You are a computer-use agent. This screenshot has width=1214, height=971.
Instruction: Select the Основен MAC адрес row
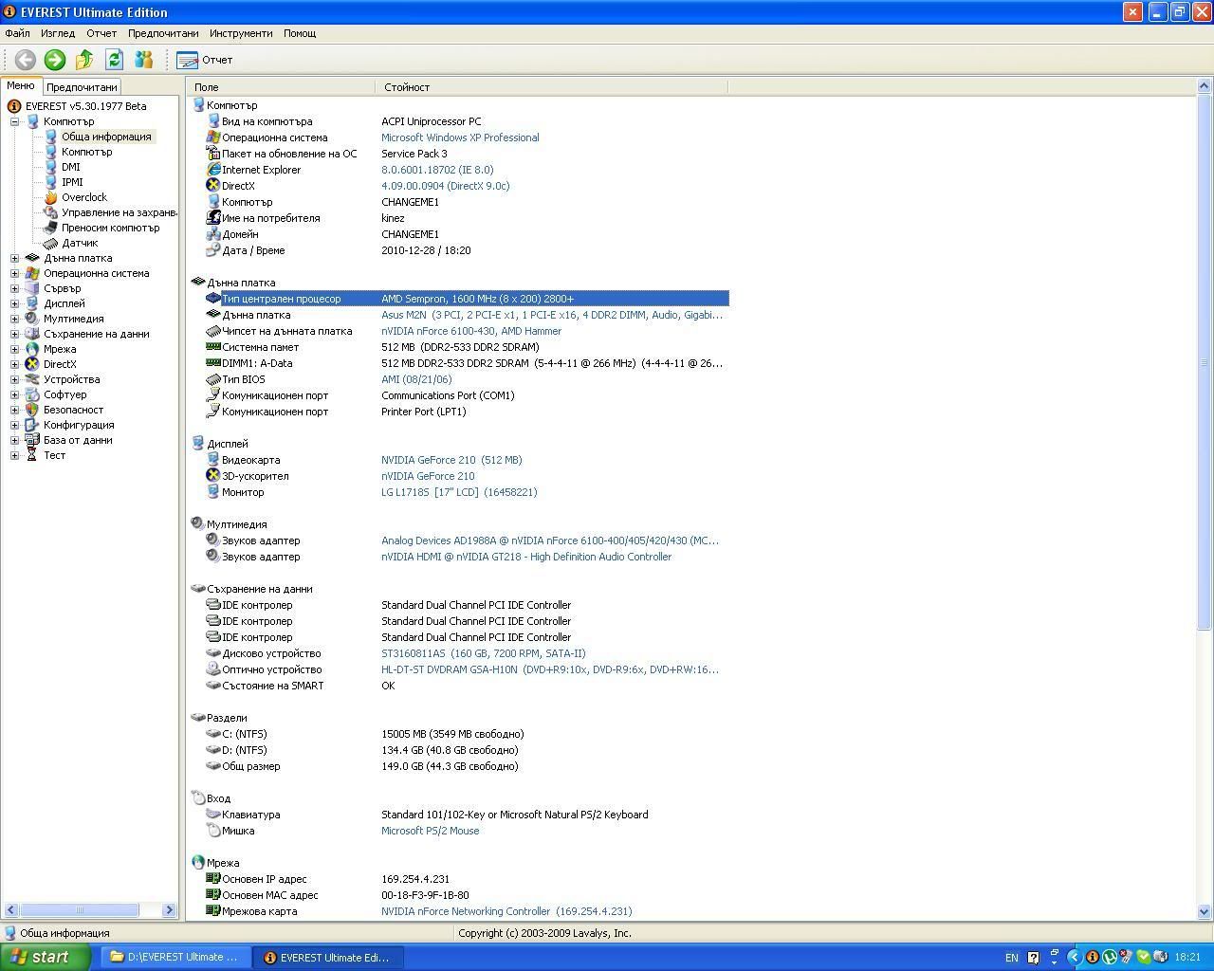click(467, 895)
